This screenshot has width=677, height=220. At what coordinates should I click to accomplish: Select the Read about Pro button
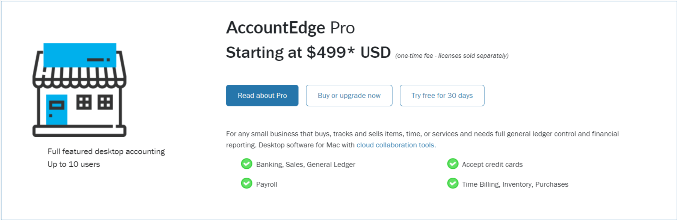(262, 95)
